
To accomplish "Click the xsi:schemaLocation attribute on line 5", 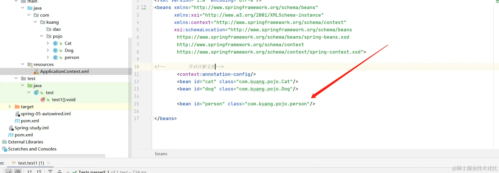I will point(263,30).
